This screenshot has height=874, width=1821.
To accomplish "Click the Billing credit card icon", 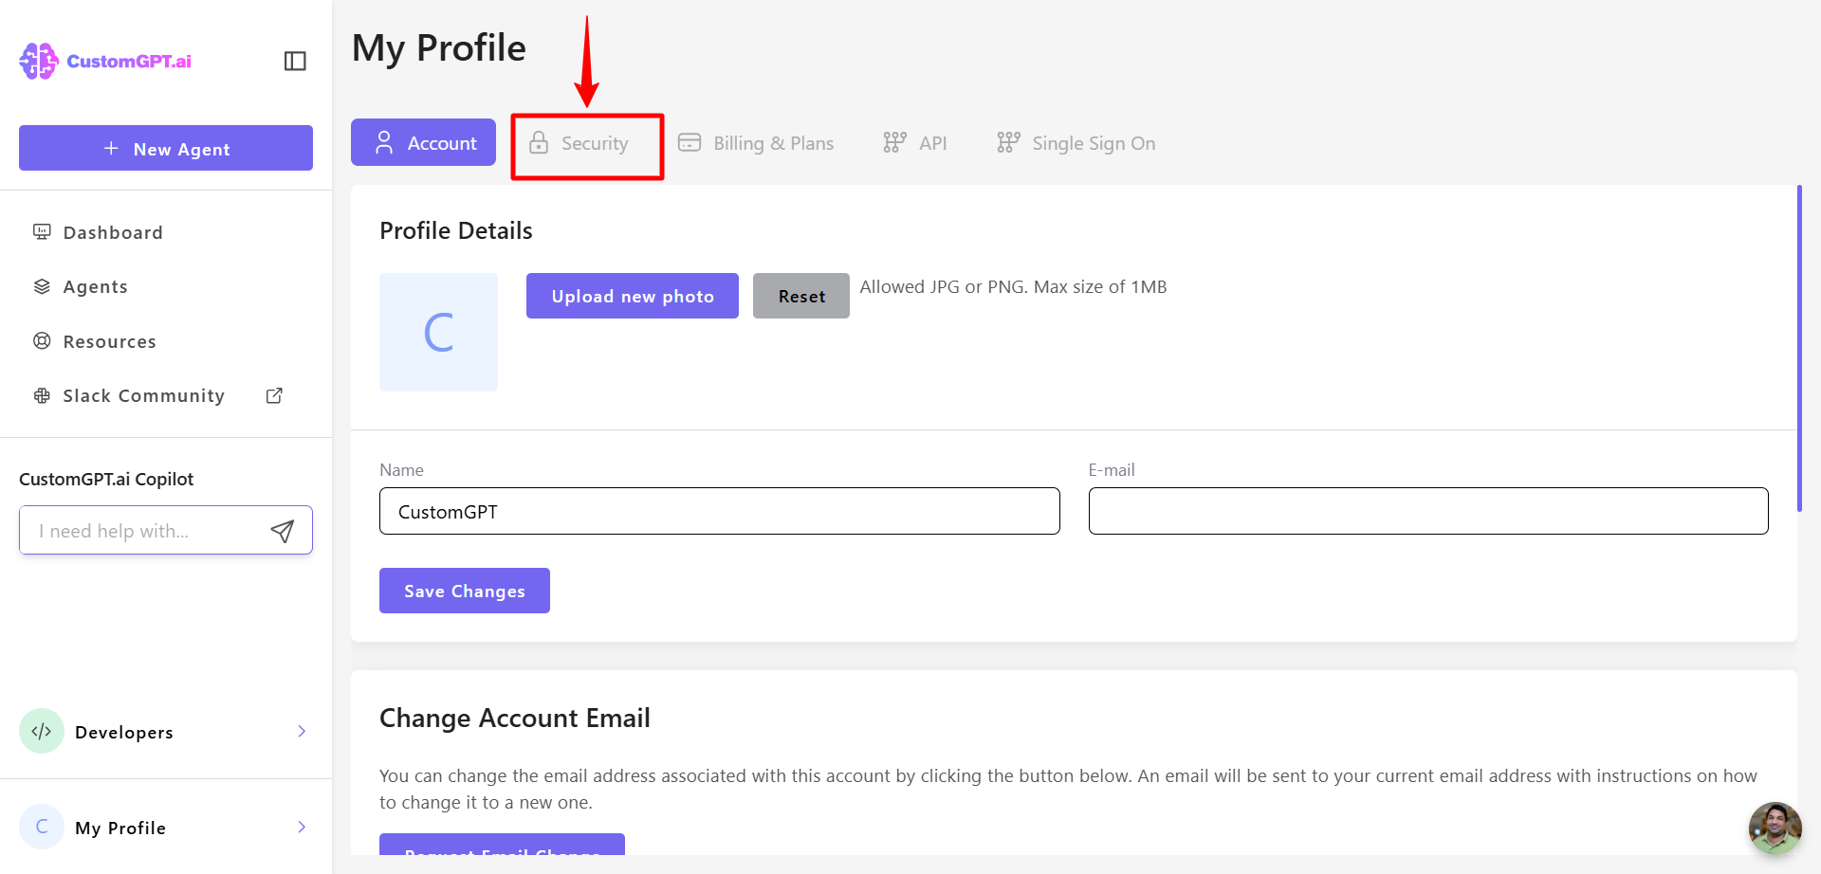I will [x=690, y=143].
